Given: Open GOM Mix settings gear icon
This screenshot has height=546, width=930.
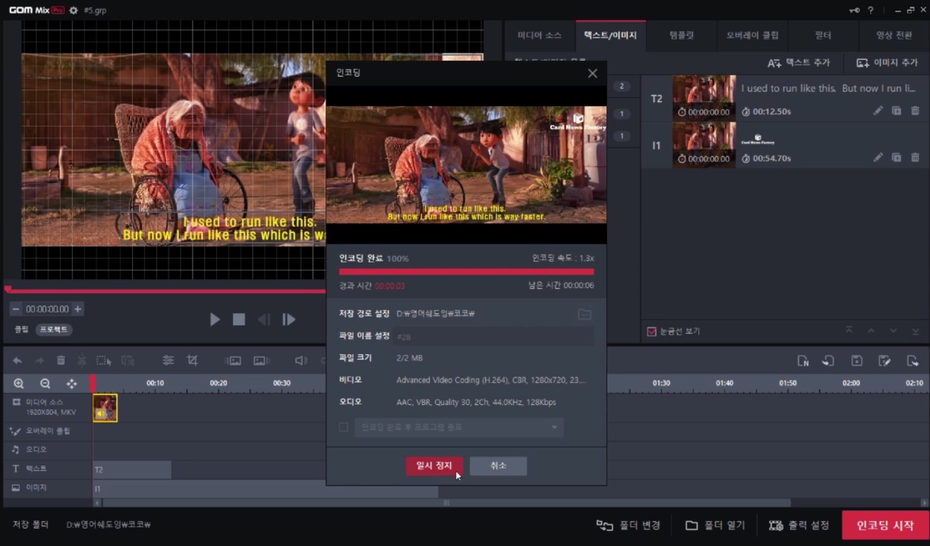Looking at the screenshot, I should pyautogui.click(x=73, y=11).
